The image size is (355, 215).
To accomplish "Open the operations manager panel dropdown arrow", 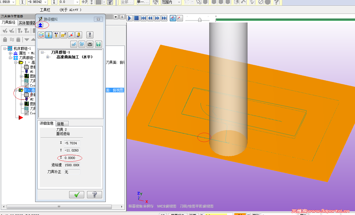I will (116, 17).
